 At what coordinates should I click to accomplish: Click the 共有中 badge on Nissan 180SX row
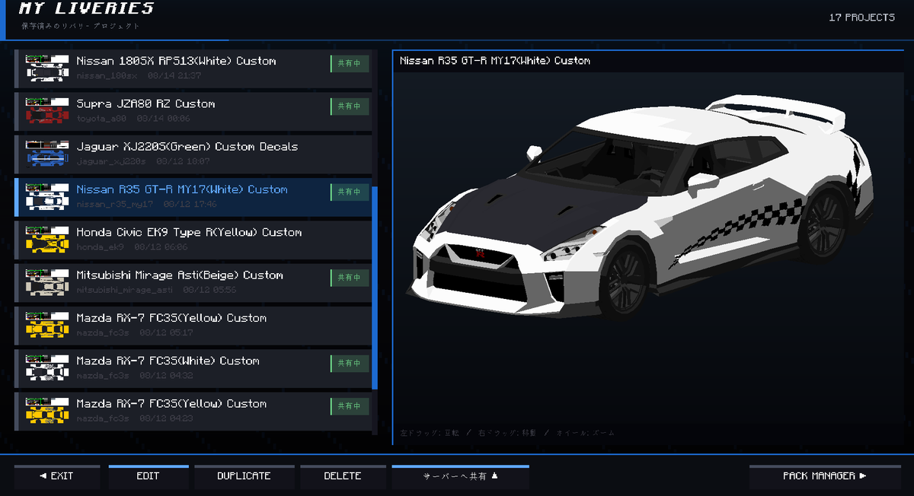[x=350, y=64]
